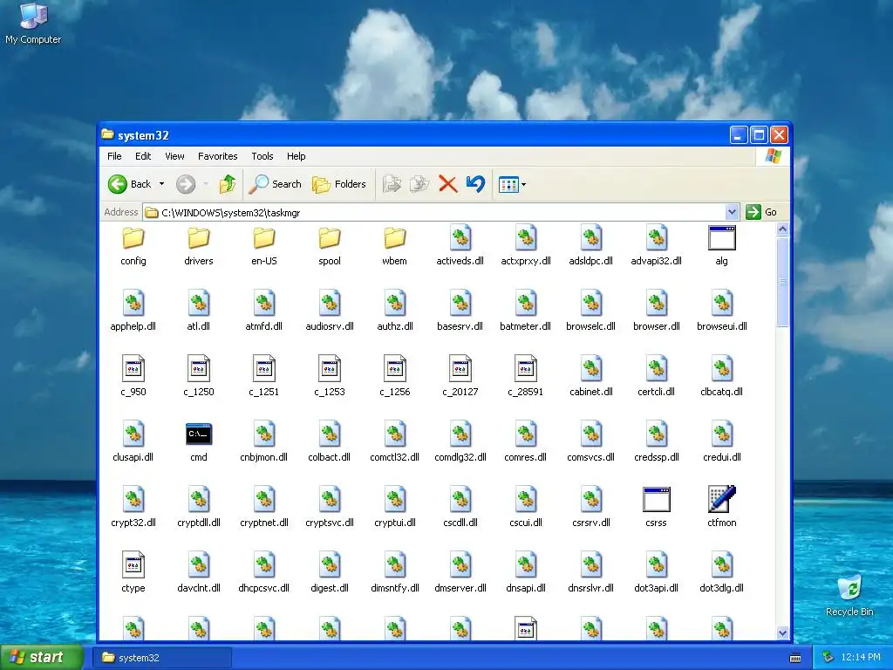The height and width of the screenshot is (670, 893).
Task: Click inside the Address path field
Action: tap(434, 213)
